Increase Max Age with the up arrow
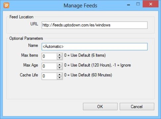This screenshot has width=161, height=119. coord(60,65)
